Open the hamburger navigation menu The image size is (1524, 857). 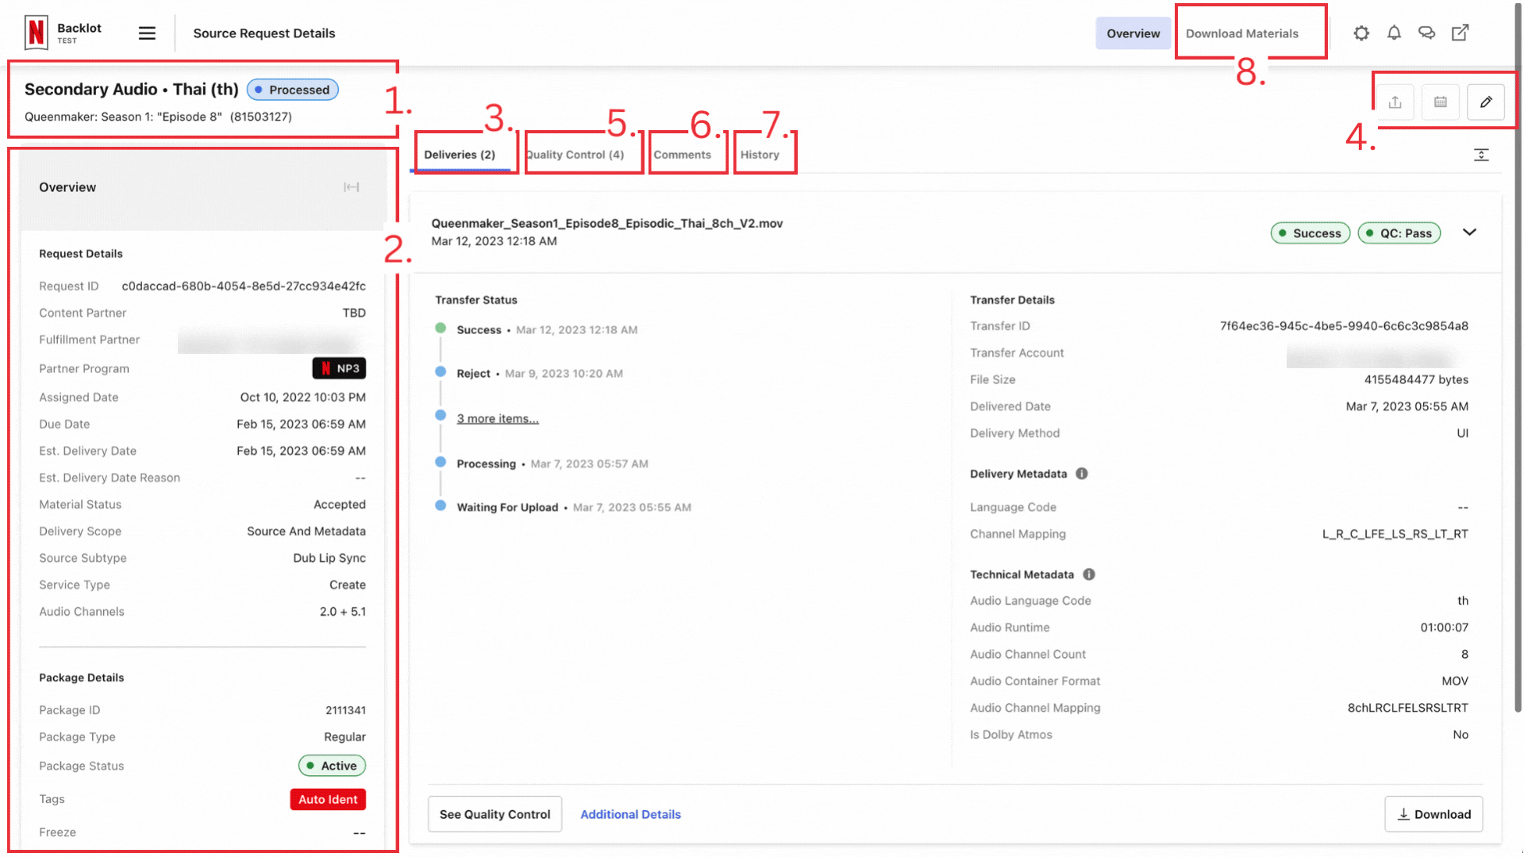click(x=147, y=33)
